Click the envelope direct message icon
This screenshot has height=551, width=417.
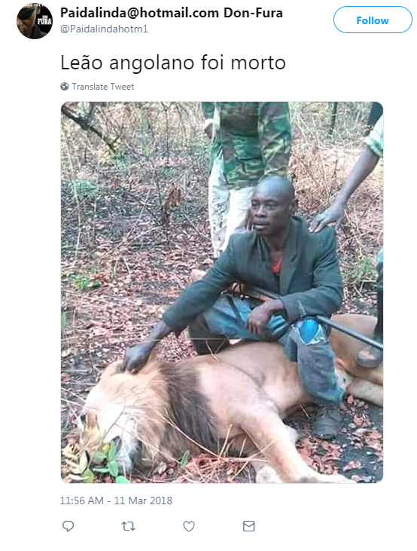(249, 526)
